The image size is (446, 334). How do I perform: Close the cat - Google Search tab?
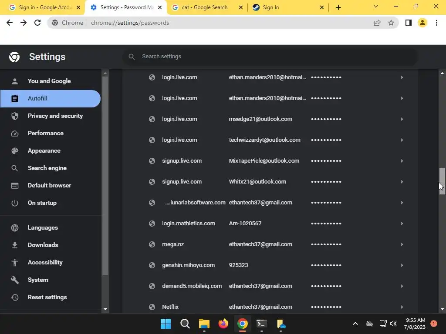(241, 7)
